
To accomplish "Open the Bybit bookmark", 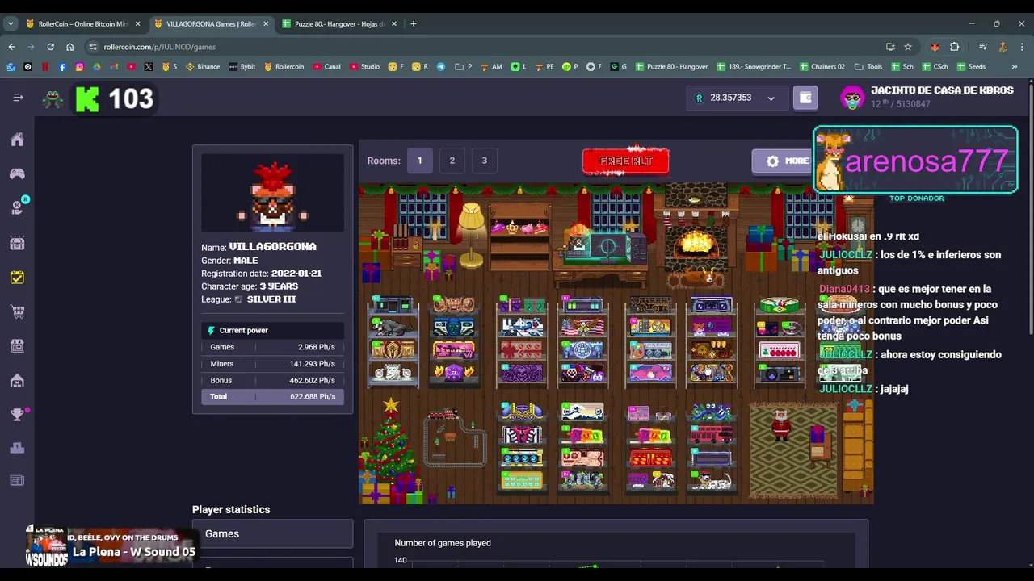I will point(242,67).
